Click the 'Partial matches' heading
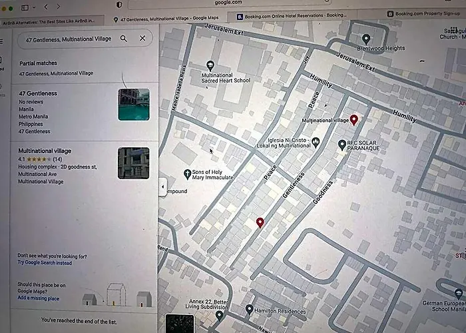This screenshot has height=333, width=466. point(38,63)
